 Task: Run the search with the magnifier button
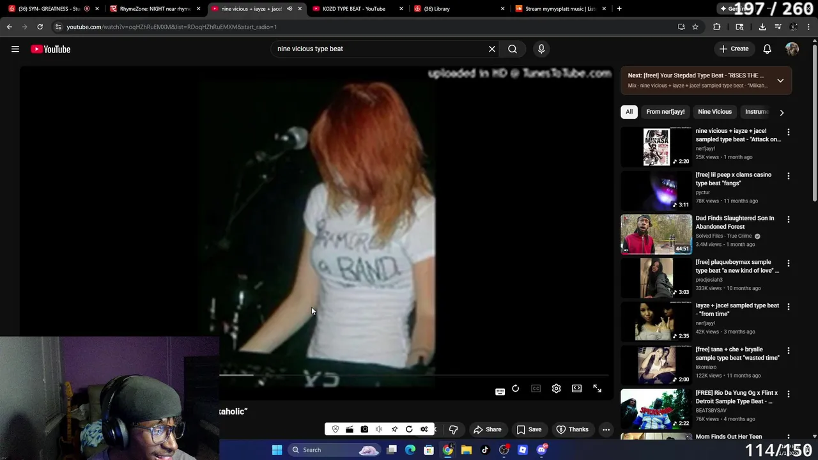[513, 49]
